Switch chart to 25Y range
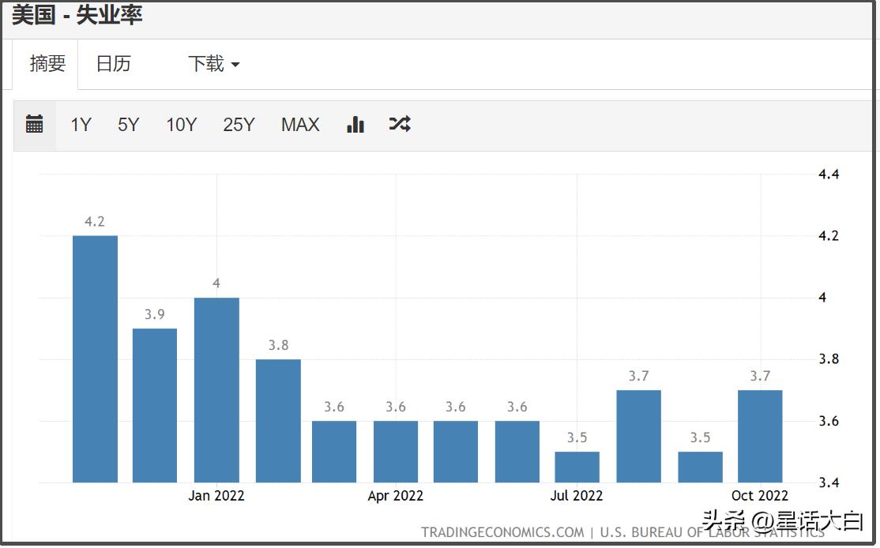The image size is (880, 548). pos(239,125)
